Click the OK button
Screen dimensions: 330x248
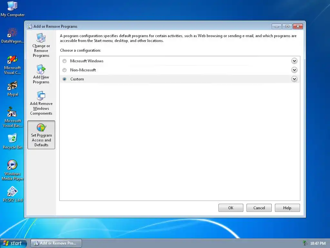point(231,208)
